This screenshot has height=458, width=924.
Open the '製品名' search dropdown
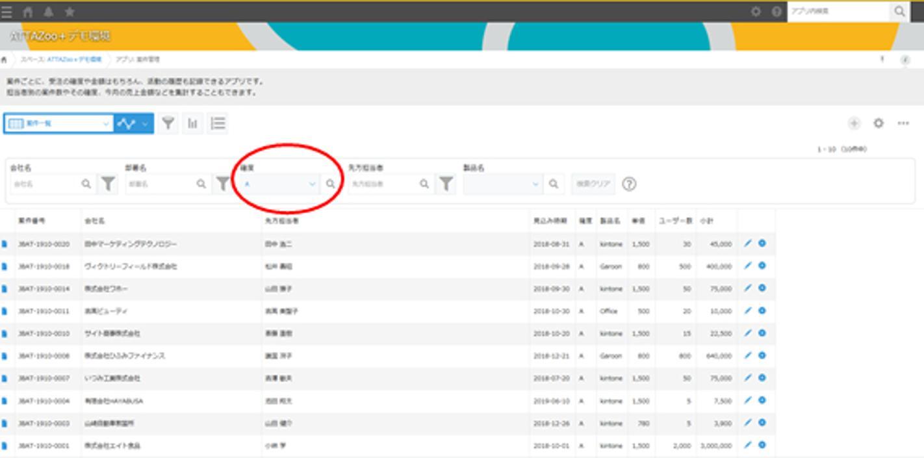(x=503, y=184)
